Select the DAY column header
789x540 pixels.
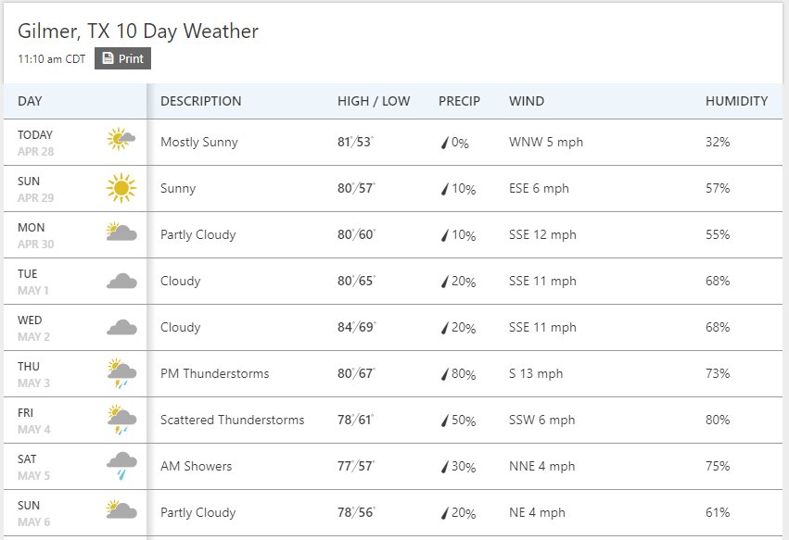click(x=30, y=101)
